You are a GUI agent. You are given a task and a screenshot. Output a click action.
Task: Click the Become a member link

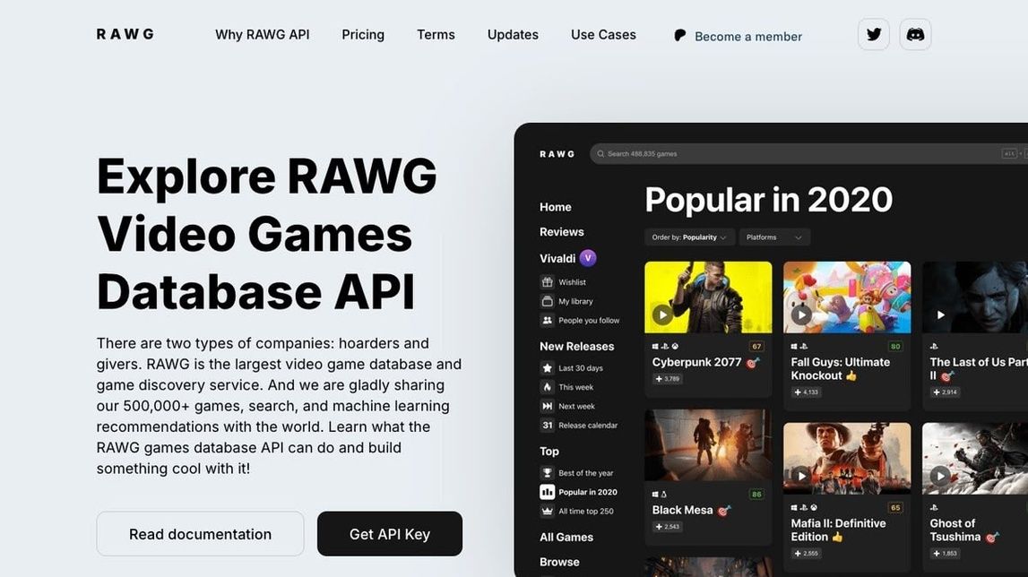[748, 37]
